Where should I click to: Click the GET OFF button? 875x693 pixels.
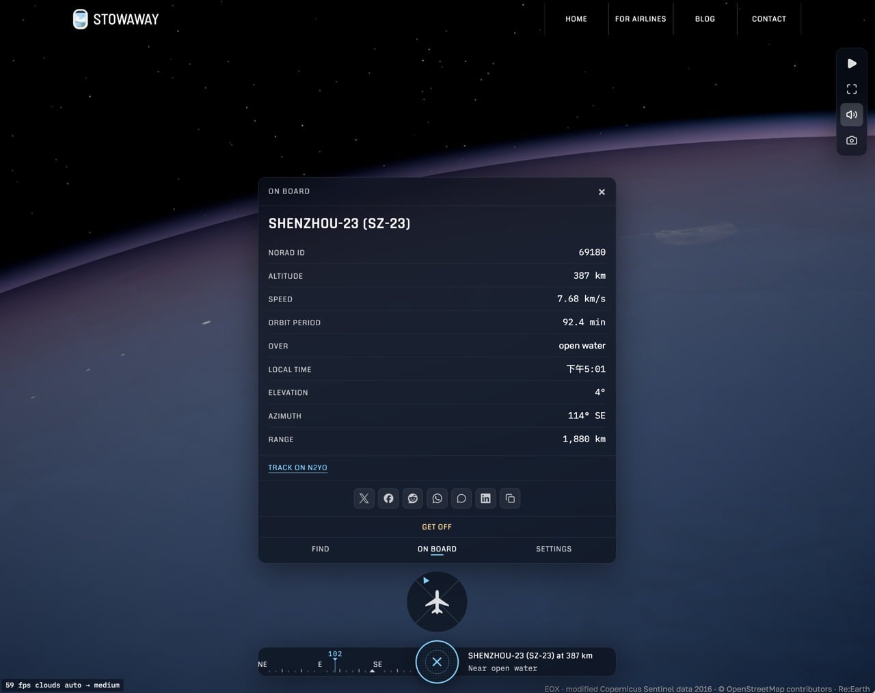pos(437,527)
